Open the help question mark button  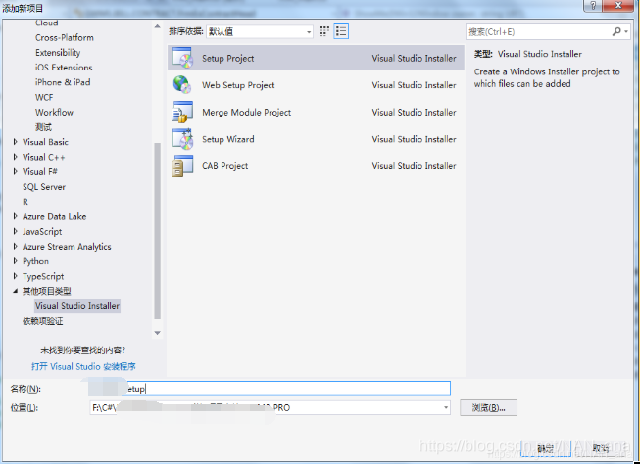593,5
